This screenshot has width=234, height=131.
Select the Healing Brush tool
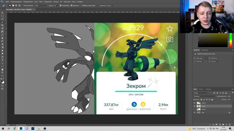click(2, 32)
